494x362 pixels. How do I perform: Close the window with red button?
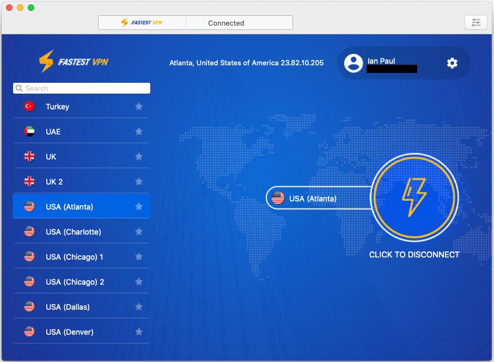click(x=9, y=8)
